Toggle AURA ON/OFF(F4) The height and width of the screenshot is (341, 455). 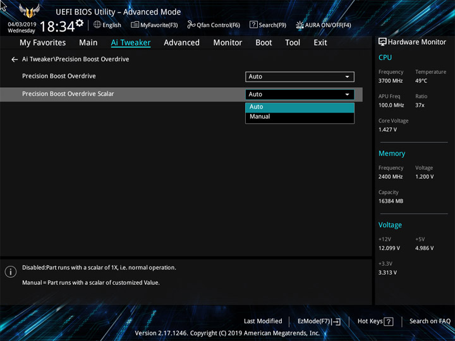click(x=324, y=25)
